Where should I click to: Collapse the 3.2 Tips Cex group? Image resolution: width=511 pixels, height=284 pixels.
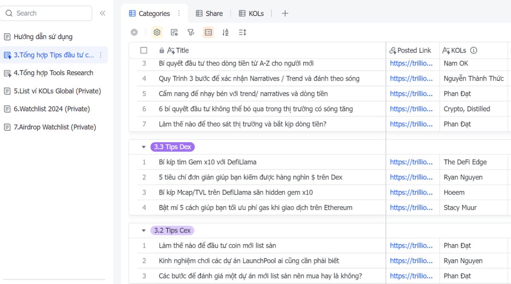pos(144,230)
